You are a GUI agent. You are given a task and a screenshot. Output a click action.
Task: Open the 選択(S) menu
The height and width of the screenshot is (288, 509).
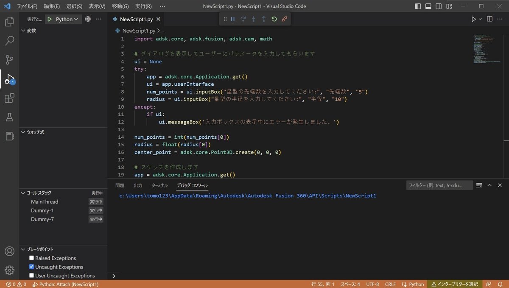click(74, 6)
